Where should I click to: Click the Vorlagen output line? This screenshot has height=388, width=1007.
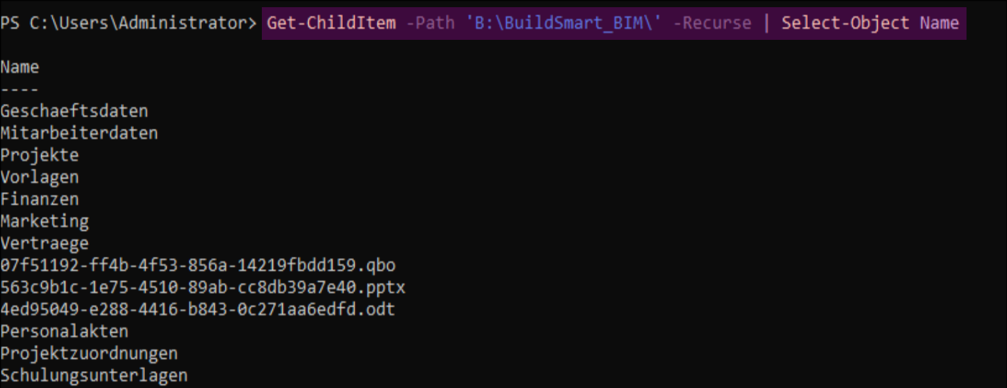point(39,177)
